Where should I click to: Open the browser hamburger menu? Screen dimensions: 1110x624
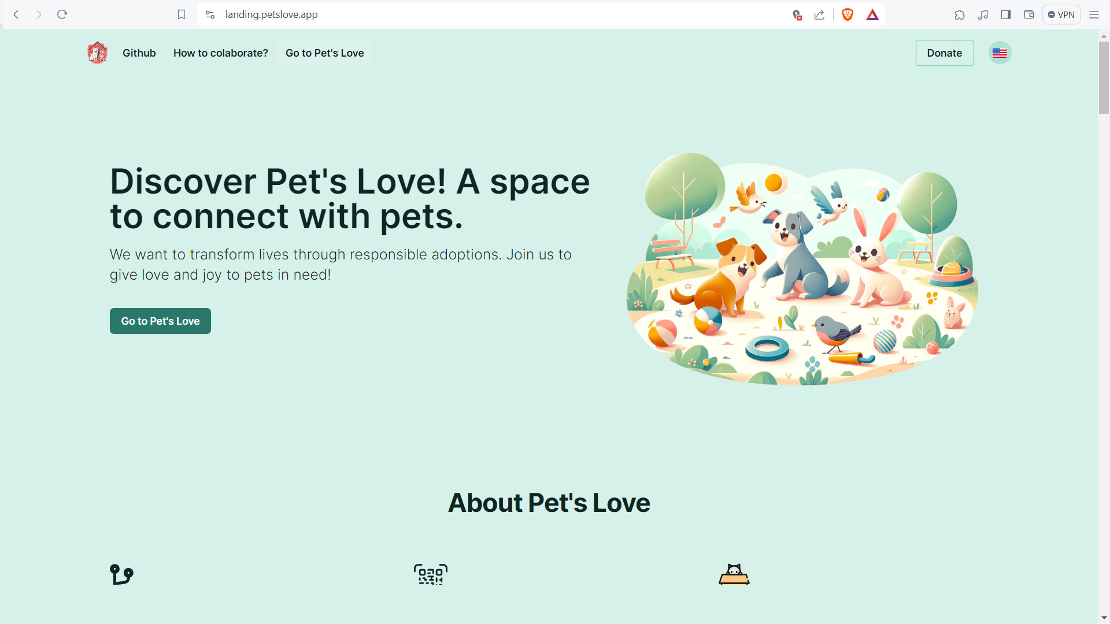[1094, 14]
